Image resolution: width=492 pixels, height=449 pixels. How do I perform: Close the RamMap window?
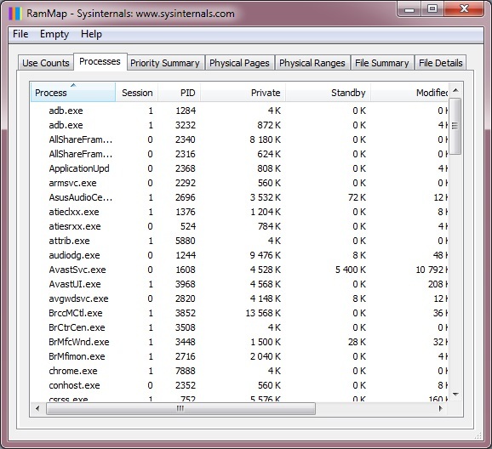coord(464,9)
